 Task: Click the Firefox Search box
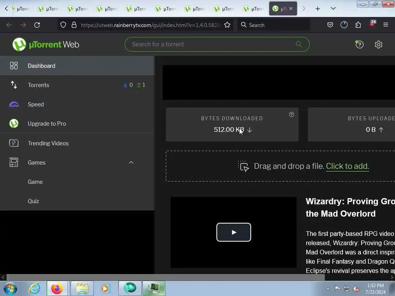pyautogui.click(x=273, y=25)
